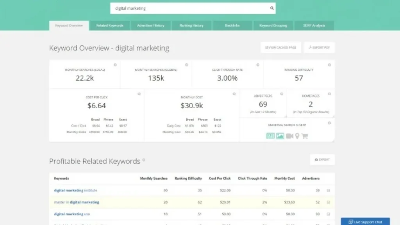Click the news results icon in Universal Search

[270, 136]
